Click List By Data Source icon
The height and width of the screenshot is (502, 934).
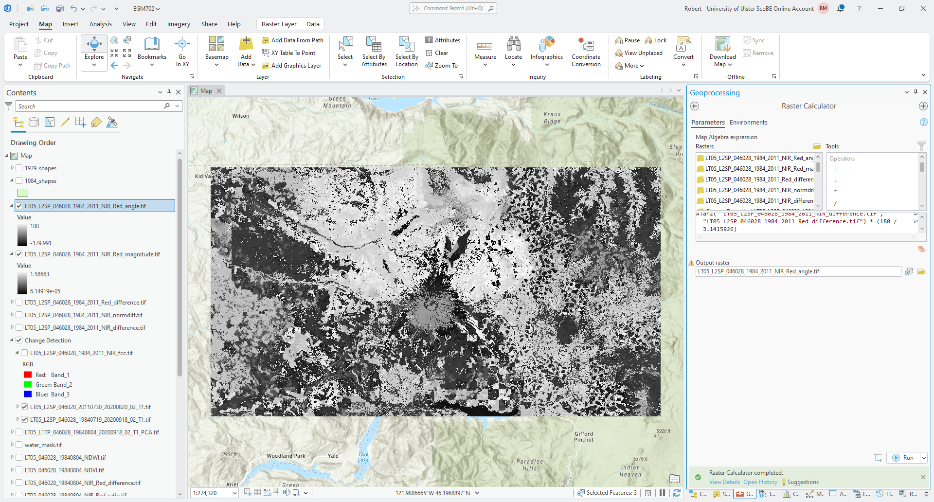tap(34, 123)
